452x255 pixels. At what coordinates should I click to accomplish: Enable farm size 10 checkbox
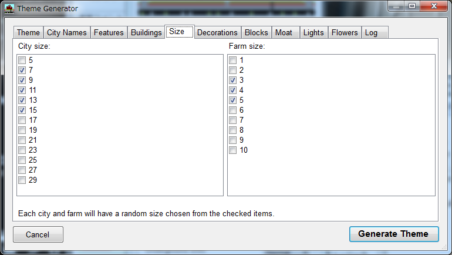[232, 150]
